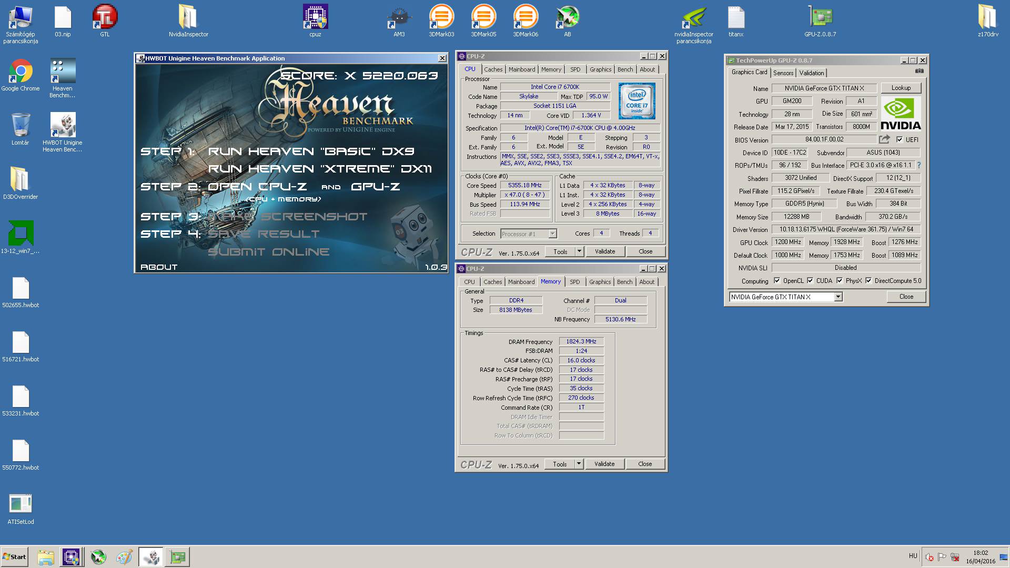Toggle the UEFI checkbox in GPU-Z
Viewport: 1010px width, 568px height.
click(x=900, y=139)
